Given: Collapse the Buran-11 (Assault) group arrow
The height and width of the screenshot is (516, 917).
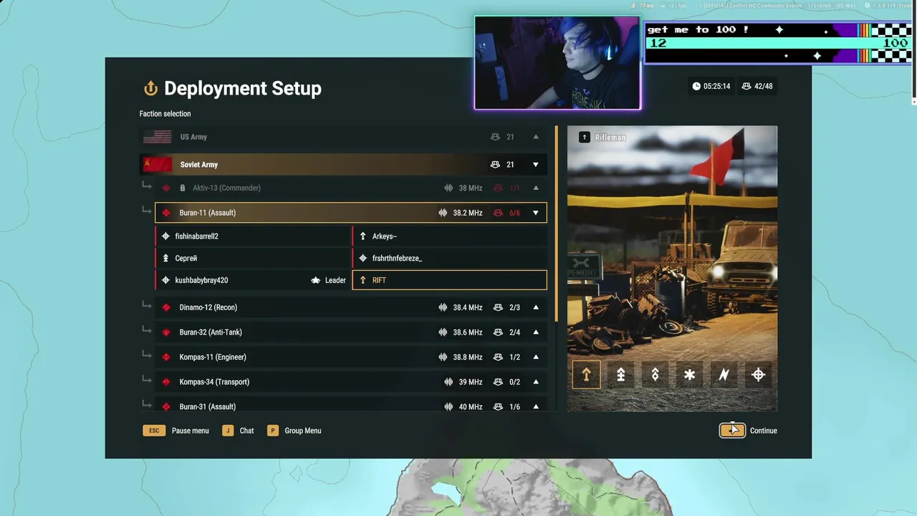Looking at the screenshot, I should (536, 213).
